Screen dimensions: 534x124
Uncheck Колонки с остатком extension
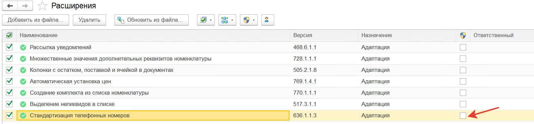9,70
